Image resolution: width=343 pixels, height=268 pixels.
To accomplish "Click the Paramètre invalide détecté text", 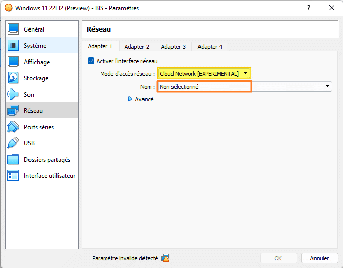I will click(125, 258).
